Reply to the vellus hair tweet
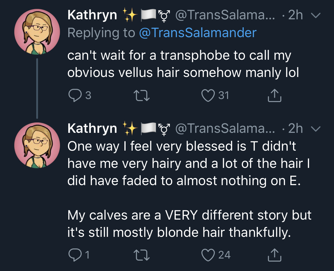Image resolution: width=334 pixels, height=271 pixels. pyautogui.click(x=75, y=95)
